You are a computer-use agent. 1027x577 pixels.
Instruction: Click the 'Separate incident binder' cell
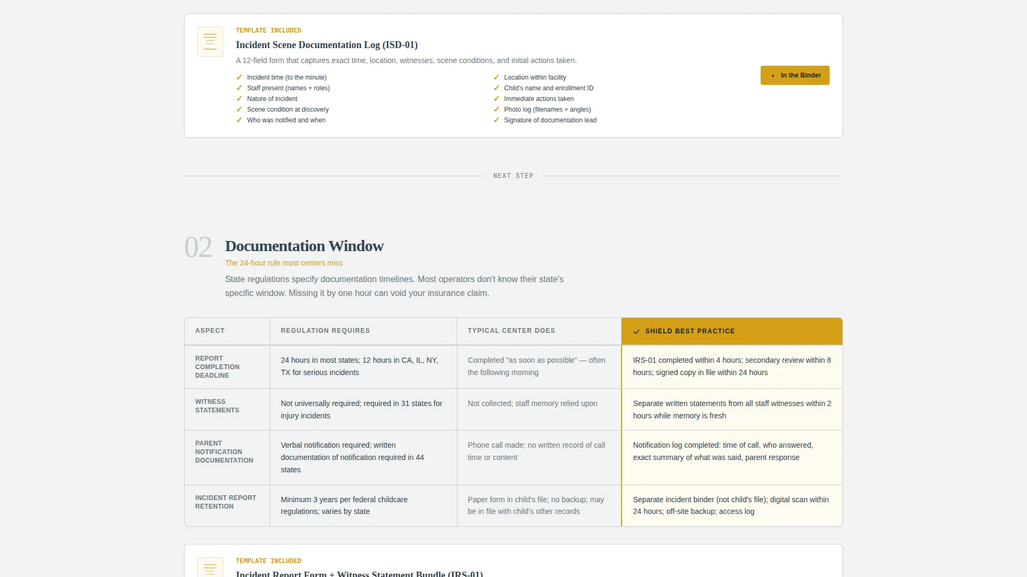coord(732,505)
